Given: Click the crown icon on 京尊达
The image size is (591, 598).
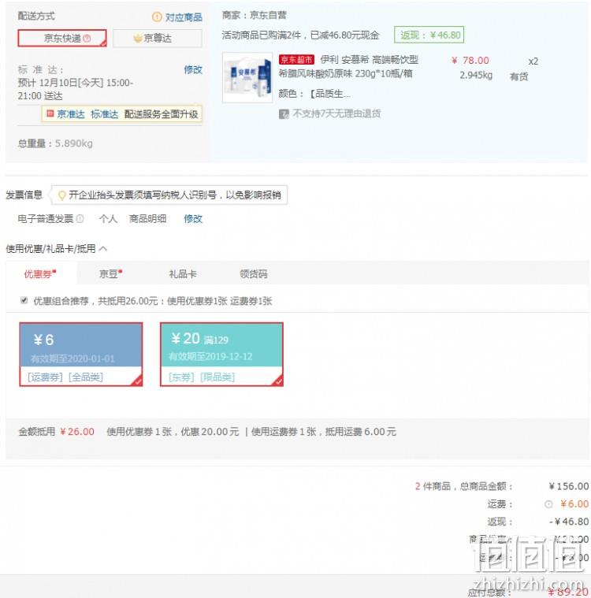Looking at the screenshot, I should (138, 38).
